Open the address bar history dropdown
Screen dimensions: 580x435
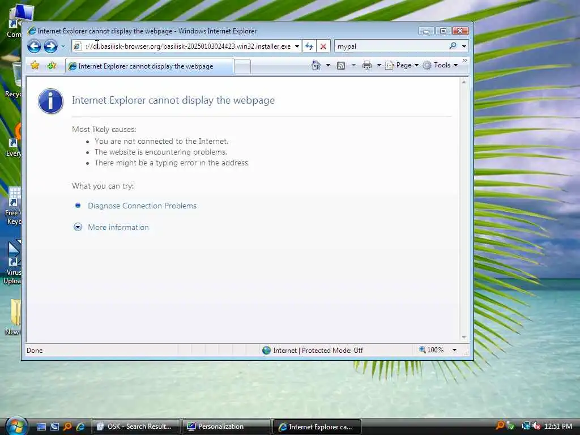coord(297,46)
